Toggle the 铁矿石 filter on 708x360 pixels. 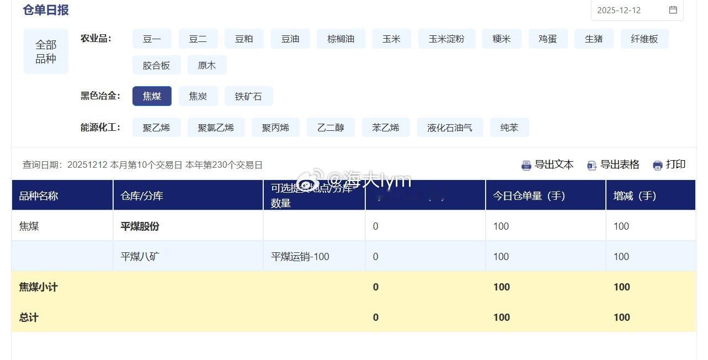pos(248,96)
